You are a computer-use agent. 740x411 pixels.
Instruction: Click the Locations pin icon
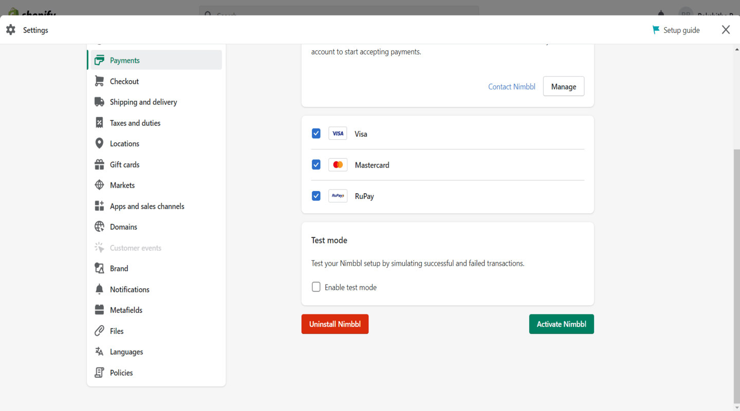(x=99, y=143)
